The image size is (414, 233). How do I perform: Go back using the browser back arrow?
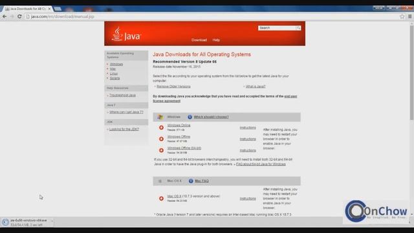tap(5, 16)
